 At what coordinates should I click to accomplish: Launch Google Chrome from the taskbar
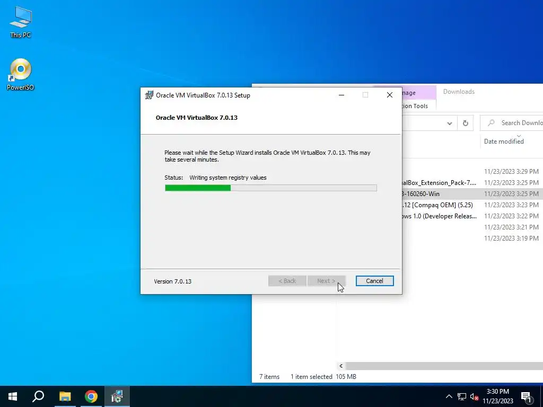(x=91, y=396)
